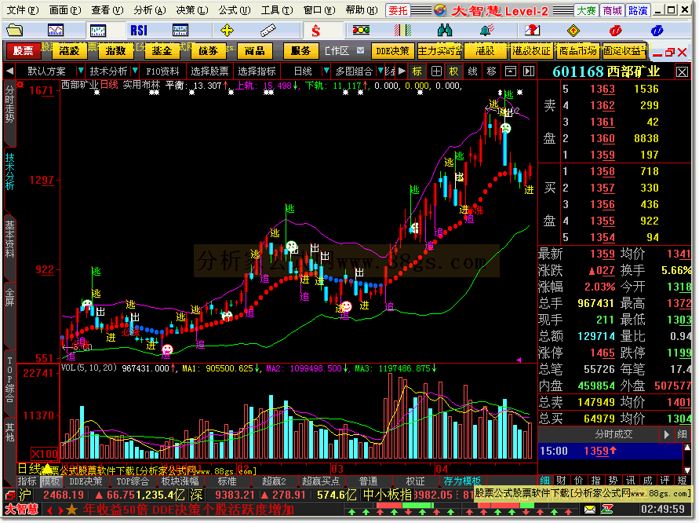
Task: Click the boxed window icon after 移
Action: tap(511, 71)
